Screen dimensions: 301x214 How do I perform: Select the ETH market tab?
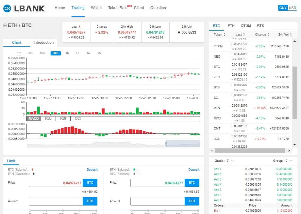tap(231, 26)
